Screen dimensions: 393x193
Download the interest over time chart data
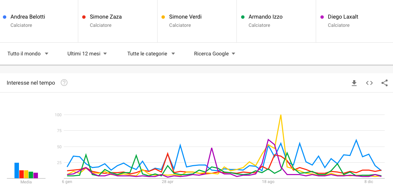pyautogui.click(x=354, y=83)
